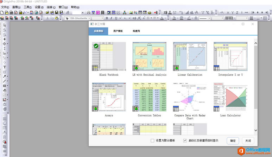Open the line width dropdown
Screen dimensions: 272x157
[x=223, y=18]
